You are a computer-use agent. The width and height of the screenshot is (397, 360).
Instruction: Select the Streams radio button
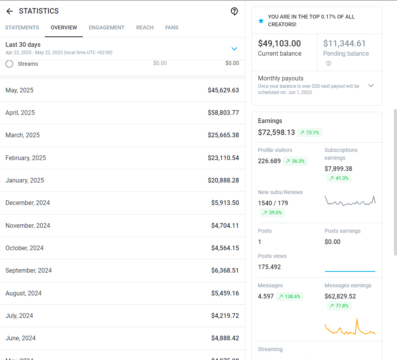click(9, 64)
